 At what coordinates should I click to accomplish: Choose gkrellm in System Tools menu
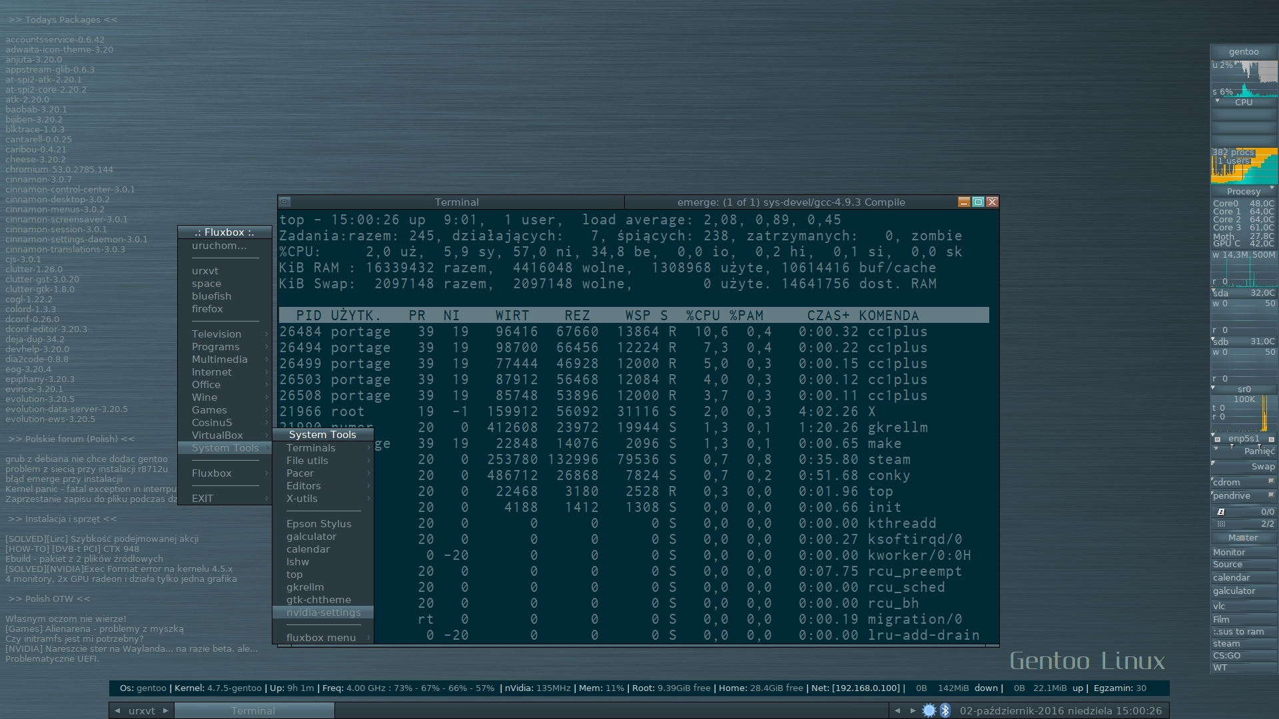click(x=323, y=587)
